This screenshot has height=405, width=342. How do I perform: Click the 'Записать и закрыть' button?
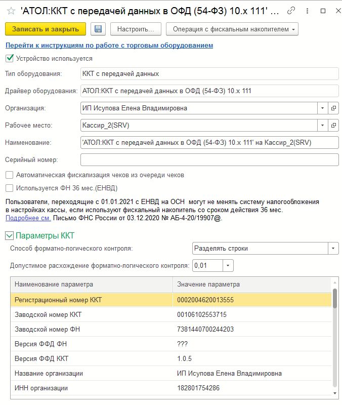(46, 29)
